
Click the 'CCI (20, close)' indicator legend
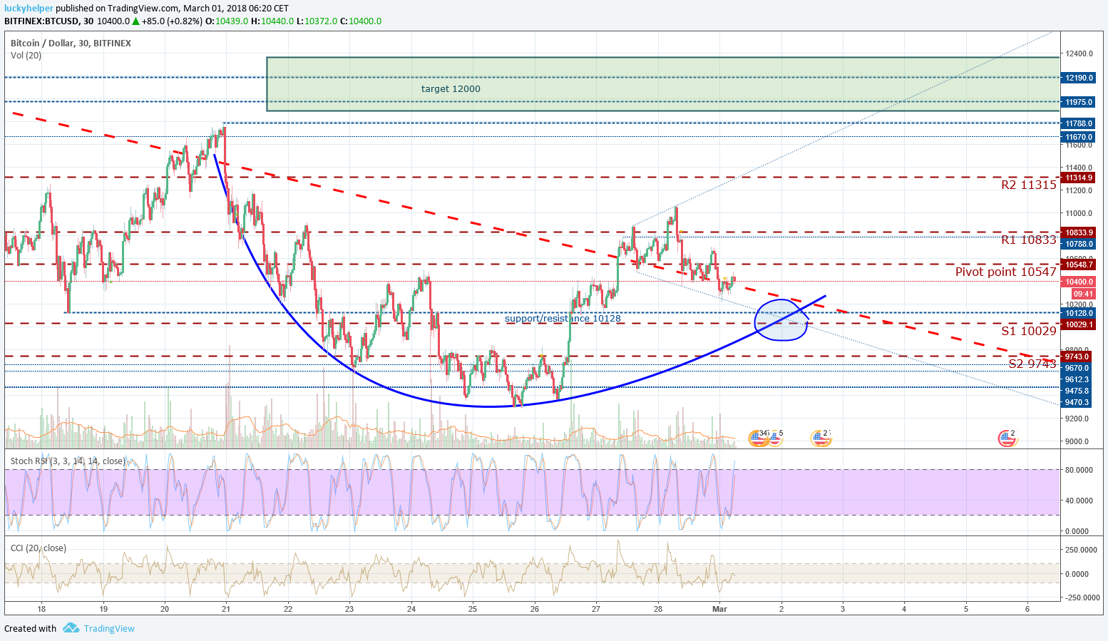38,548
